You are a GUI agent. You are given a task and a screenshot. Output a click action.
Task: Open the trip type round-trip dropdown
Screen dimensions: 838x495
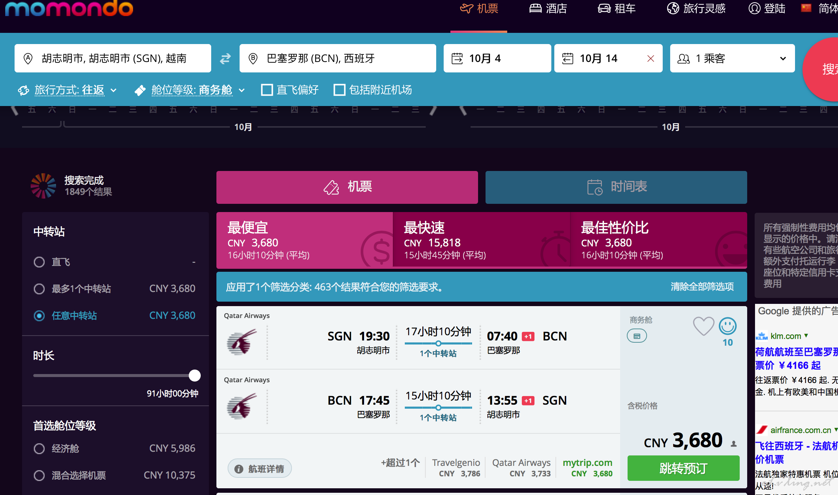pos(76,90)
